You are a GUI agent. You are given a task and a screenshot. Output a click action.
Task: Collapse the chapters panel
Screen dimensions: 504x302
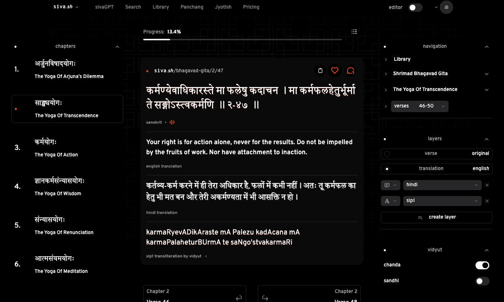coord(117,47)
